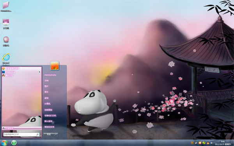Open 帮助和支持 (Help and Support)

coord(49,127)
